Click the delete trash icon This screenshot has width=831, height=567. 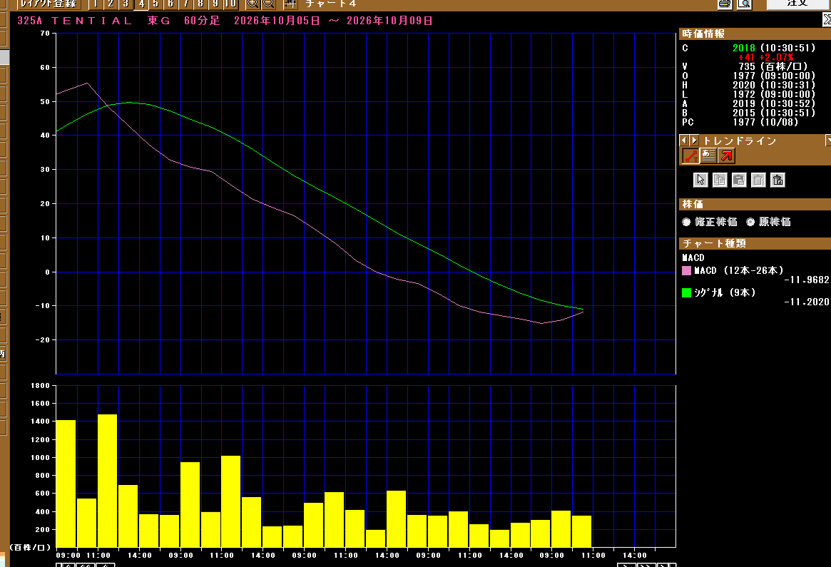coord(758,180)
